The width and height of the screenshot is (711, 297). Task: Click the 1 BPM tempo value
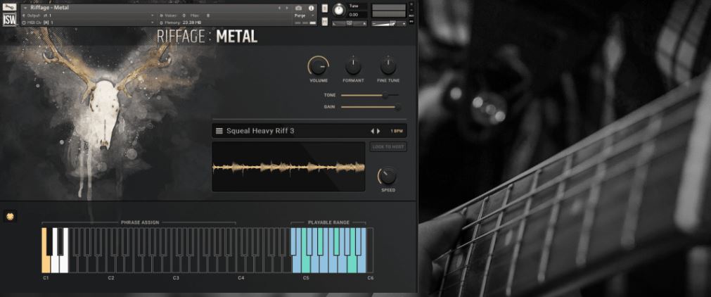pos(397,131)
